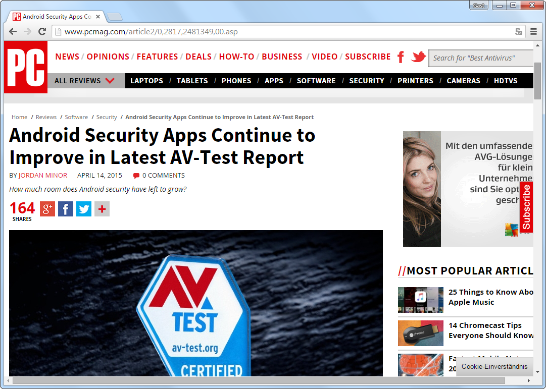Viewport: 546px width, 389px height.
Task: Dismiss the Cookie-Einverständnis notice
Action: [494, 367]
